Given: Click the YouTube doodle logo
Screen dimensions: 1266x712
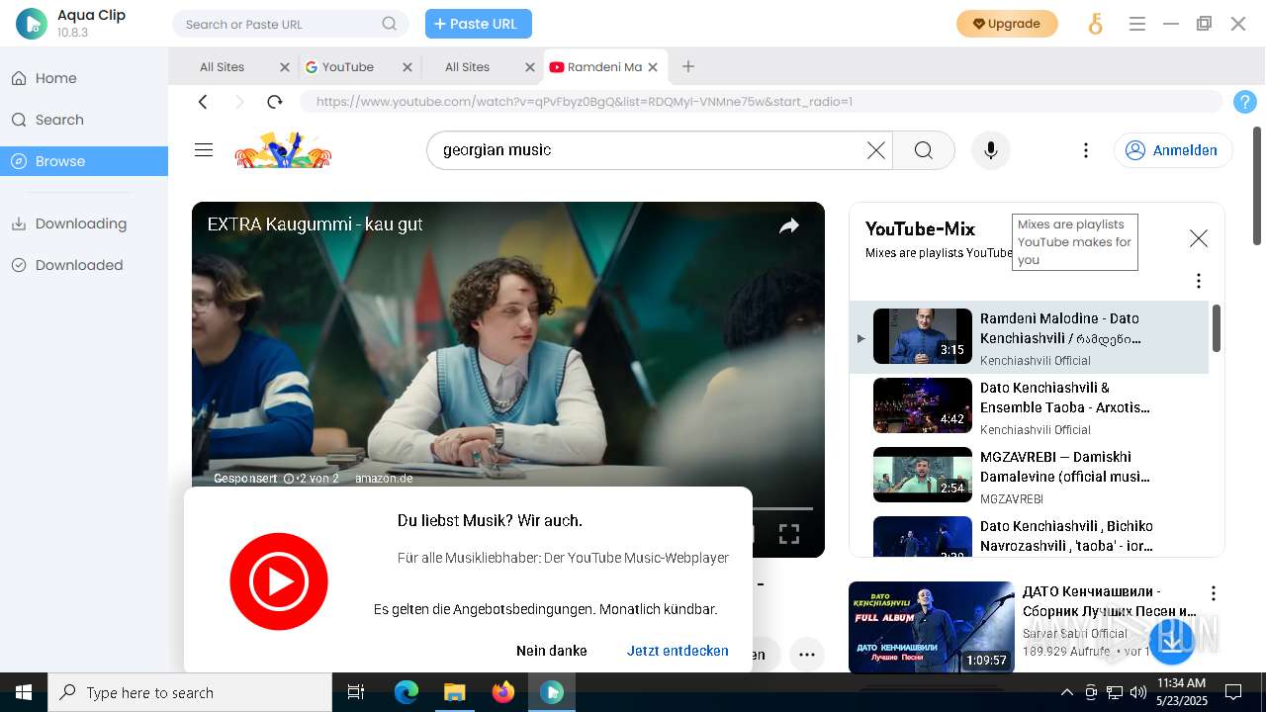Looking at the screenshot, I should pos(283,149).
